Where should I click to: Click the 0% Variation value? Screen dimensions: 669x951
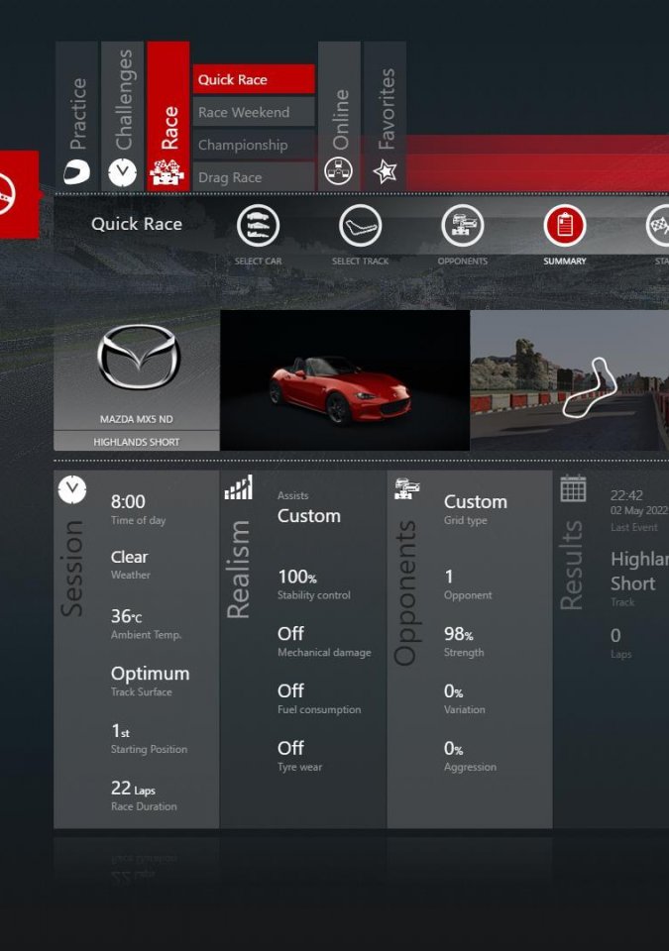click(x=454, y=690)
